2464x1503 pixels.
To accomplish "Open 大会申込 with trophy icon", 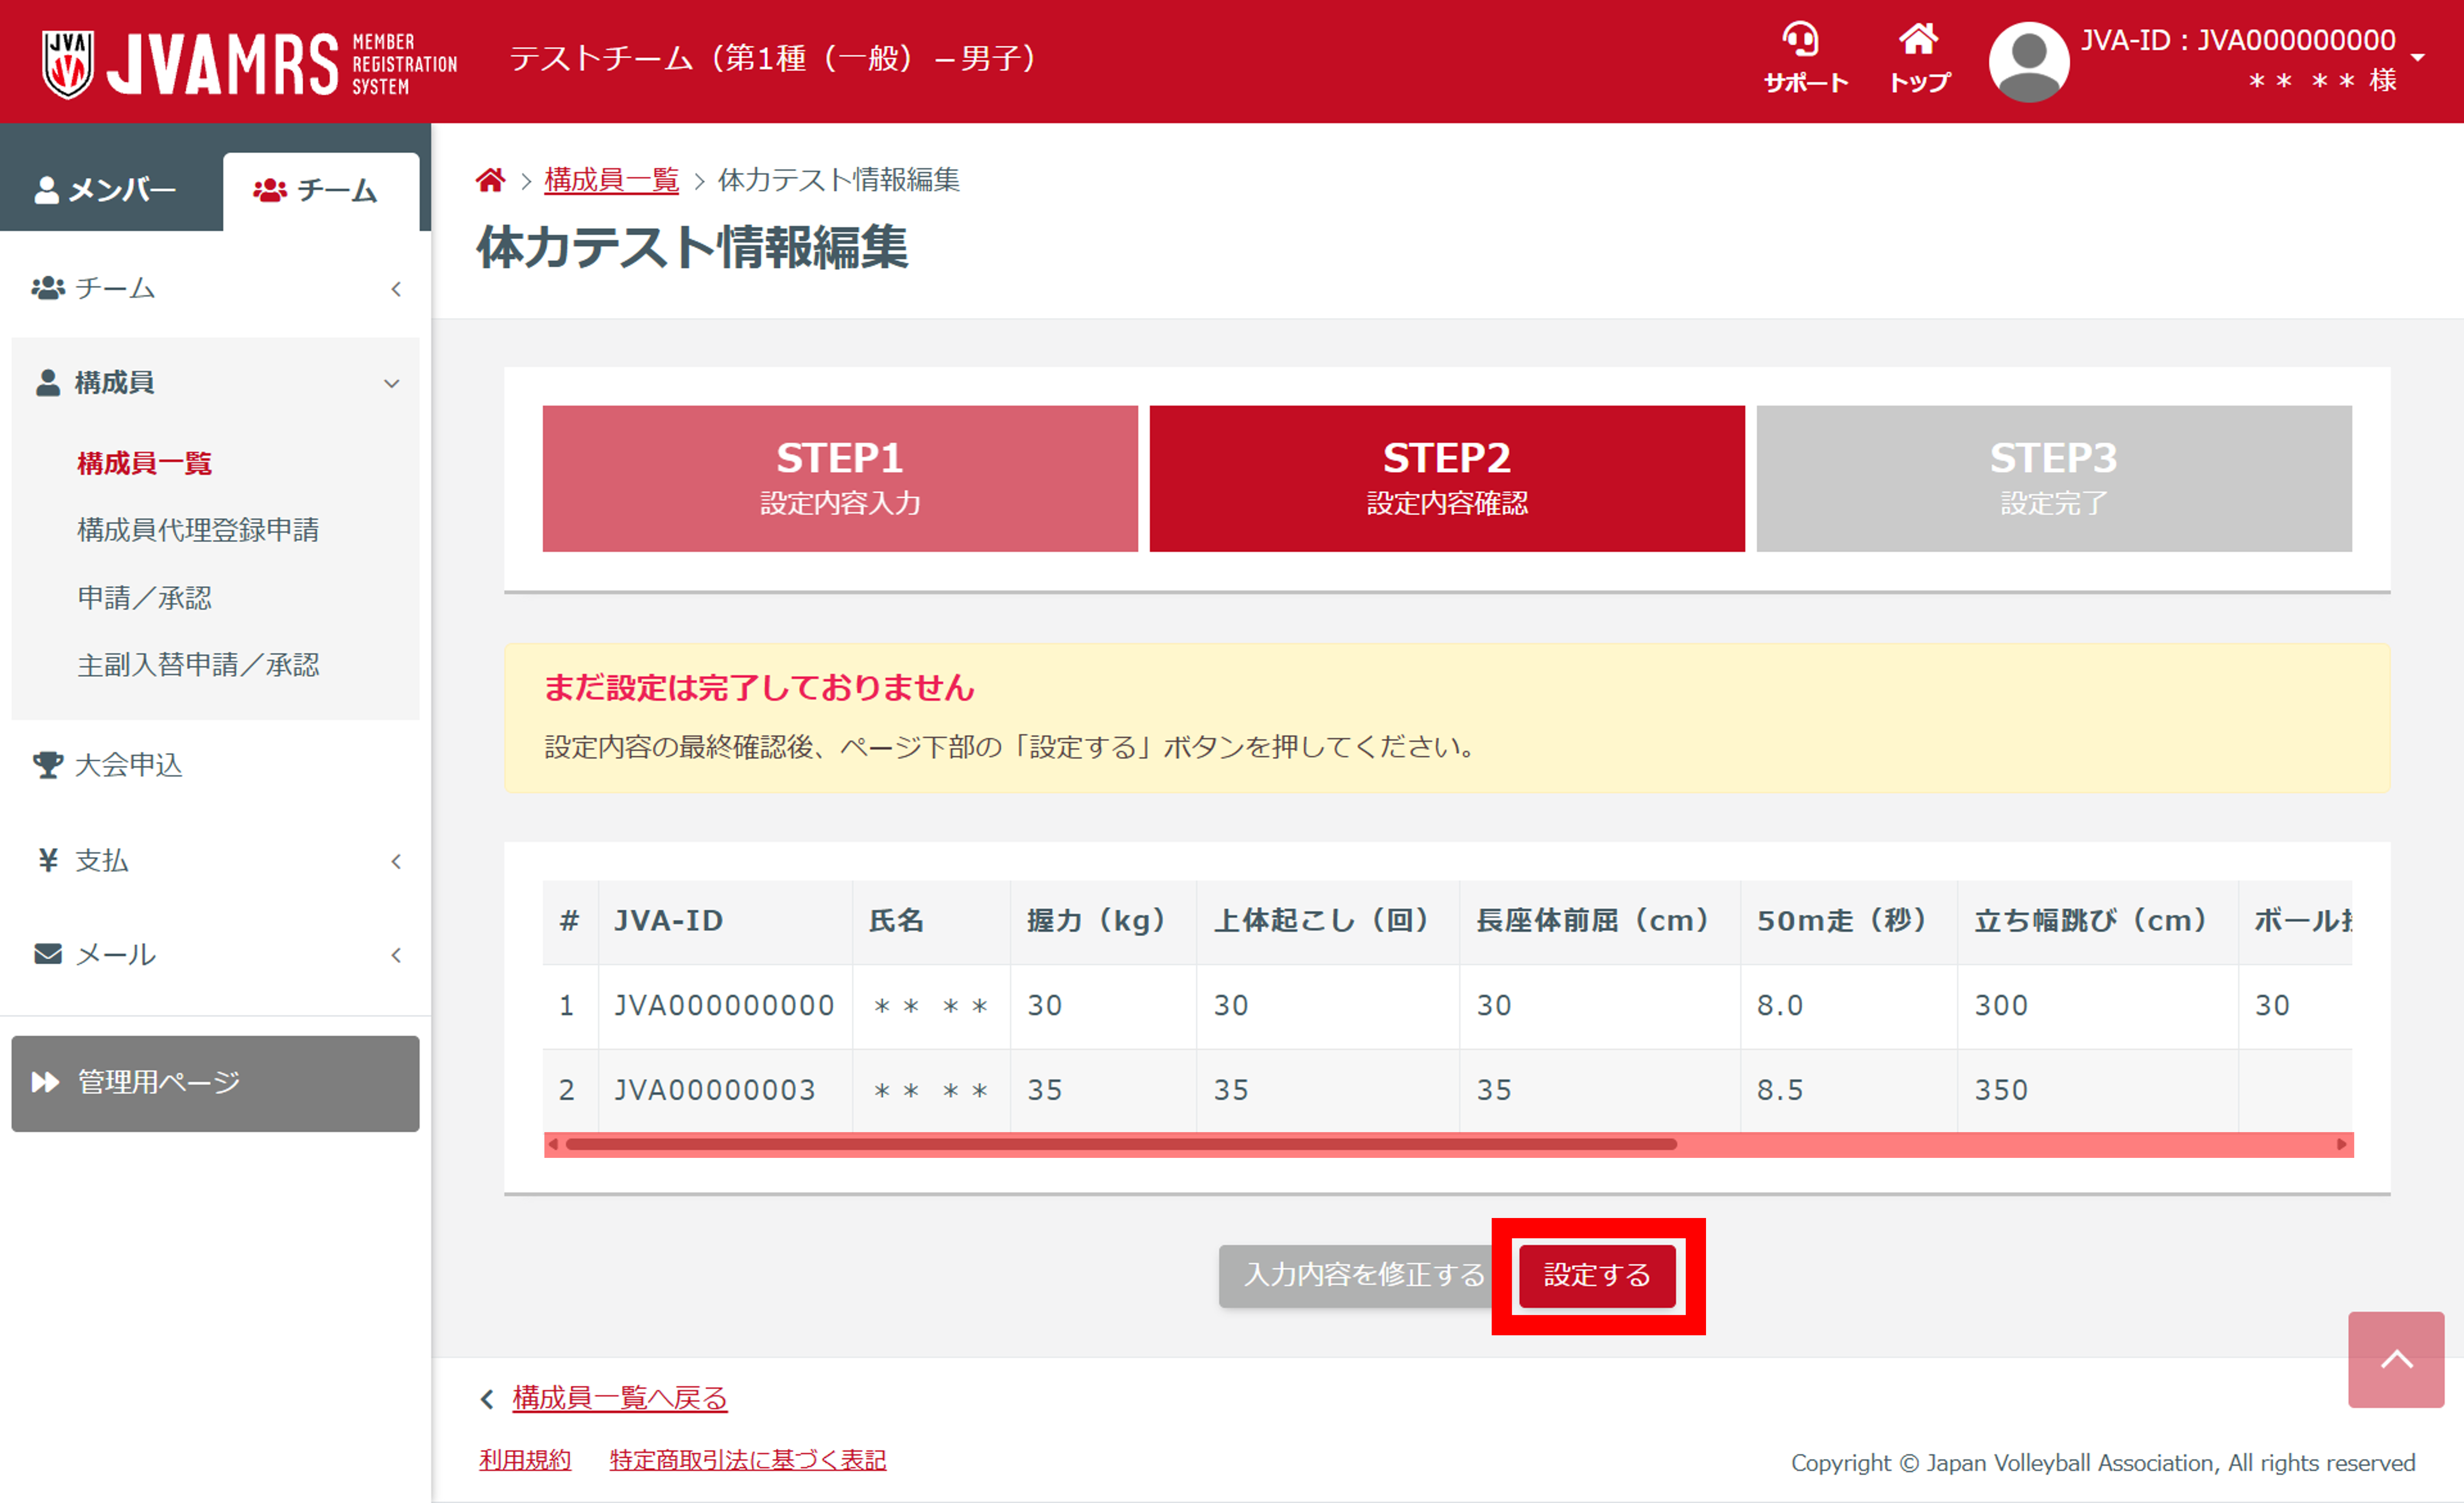I will point(128,765).
